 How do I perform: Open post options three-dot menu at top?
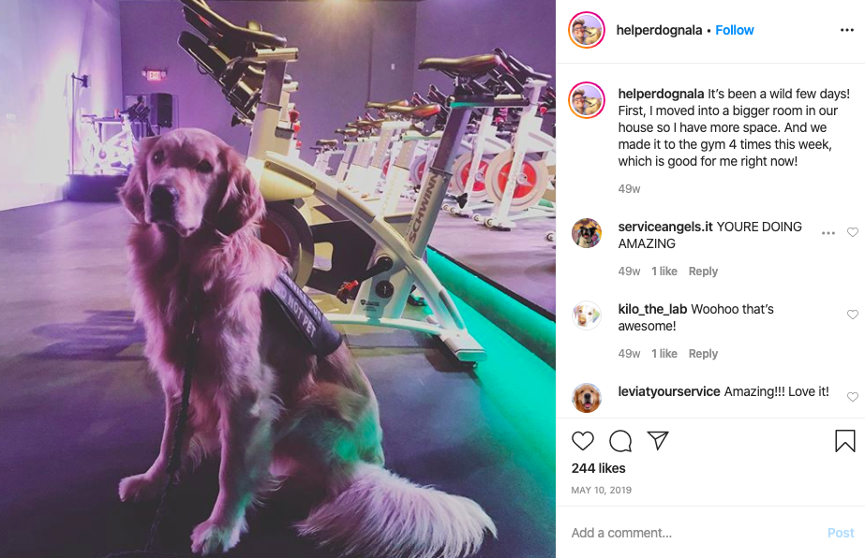point(847,30)
